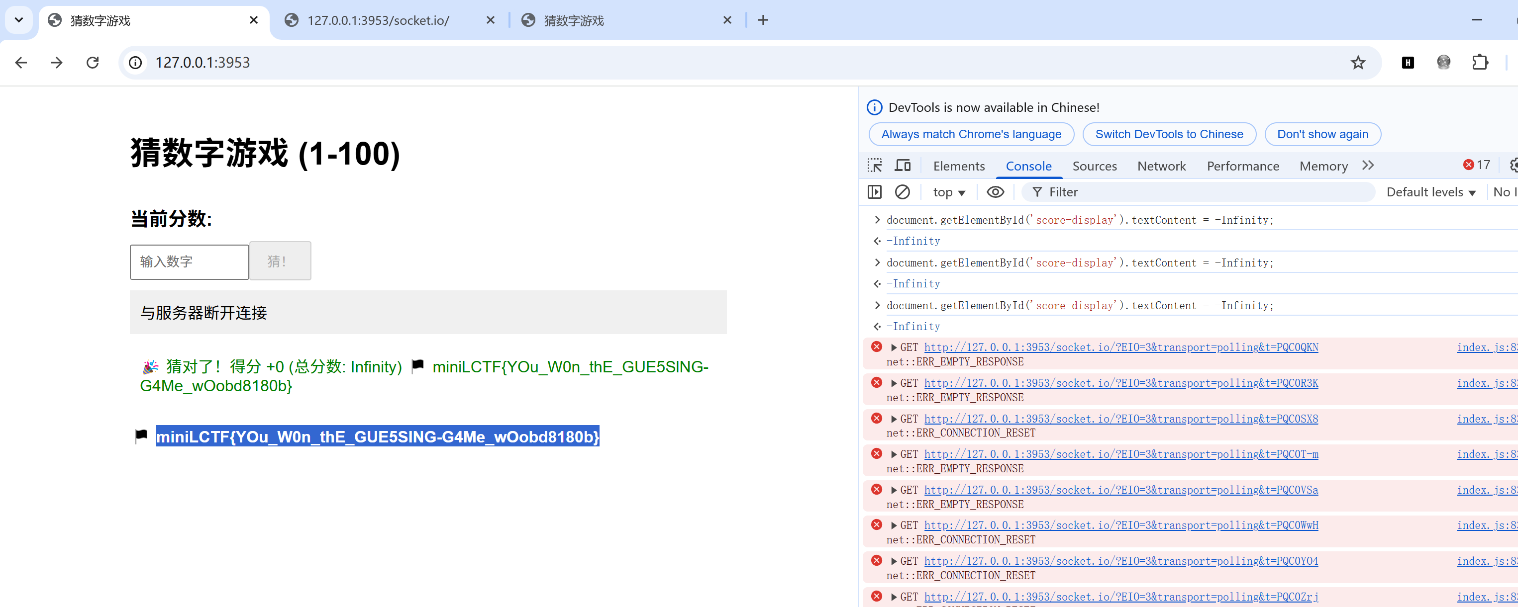This screenshot has height=607, width=1518.
Task: Open the socket.io URL ending PQCOVSa
Action: click(x=1121, y=490)
